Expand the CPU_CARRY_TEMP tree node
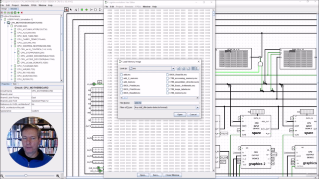This screenshot has height=179, width=319. click(11, 39)
